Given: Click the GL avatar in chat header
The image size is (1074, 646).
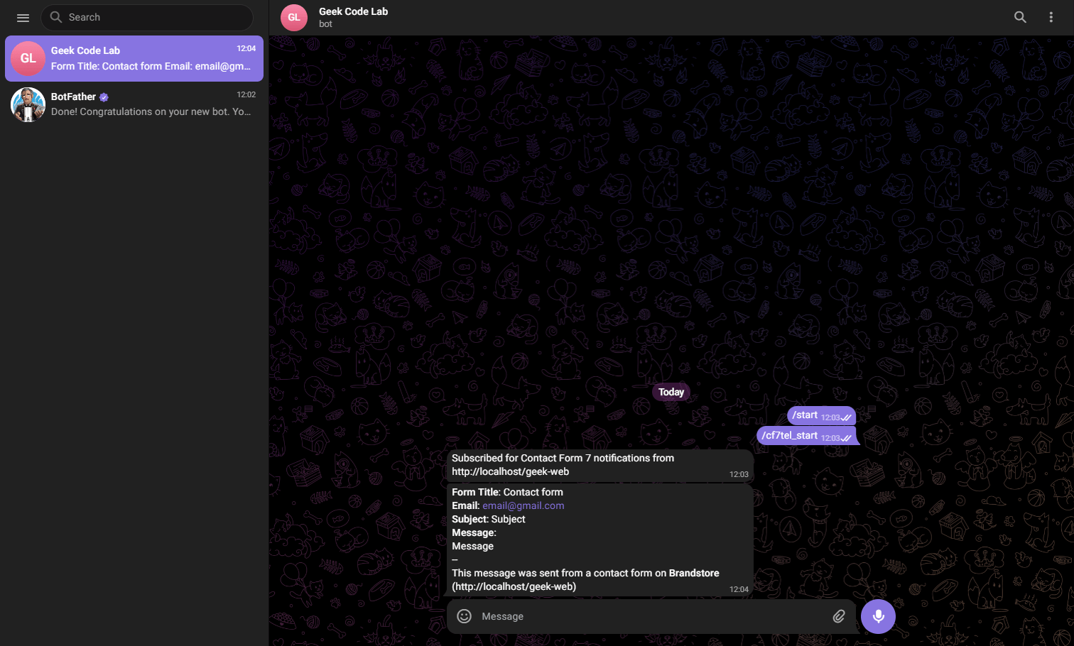Looking at the screenshot, I should coord(294,18).
